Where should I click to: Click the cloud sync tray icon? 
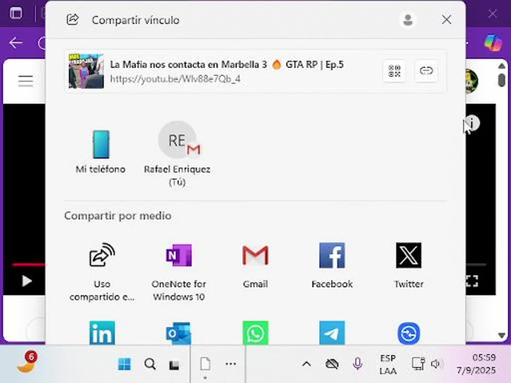point(332,364)
